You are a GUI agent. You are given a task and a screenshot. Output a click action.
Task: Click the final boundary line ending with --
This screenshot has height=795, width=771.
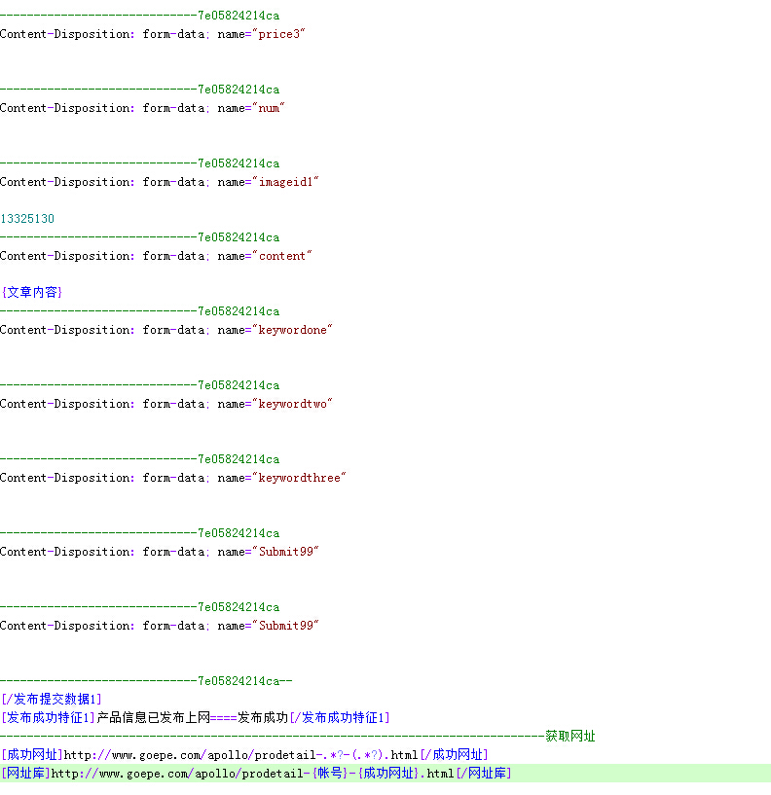(146, 681)
